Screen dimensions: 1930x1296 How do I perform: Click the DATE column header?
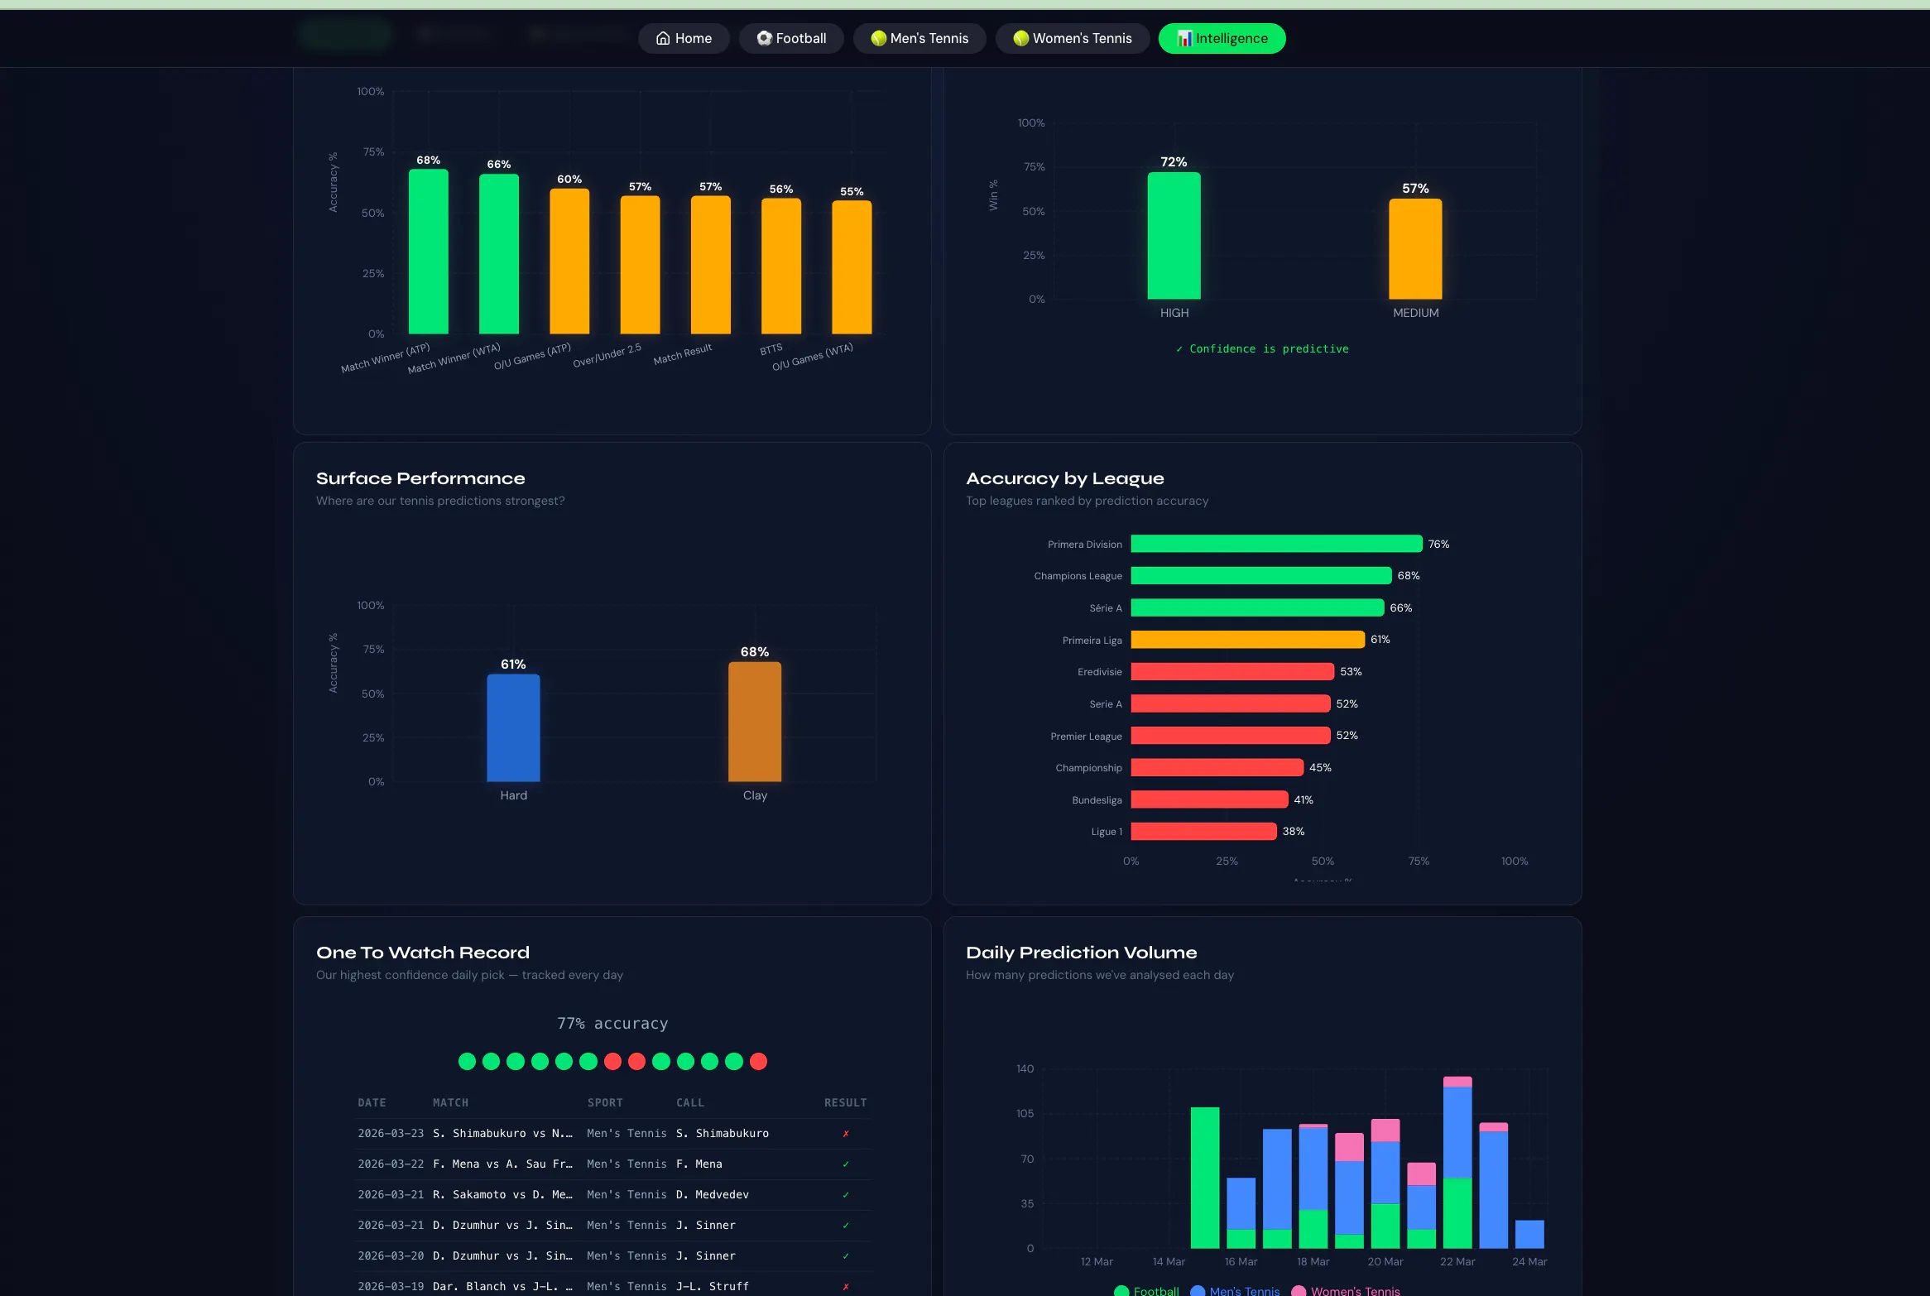[x=372, y=1103]
